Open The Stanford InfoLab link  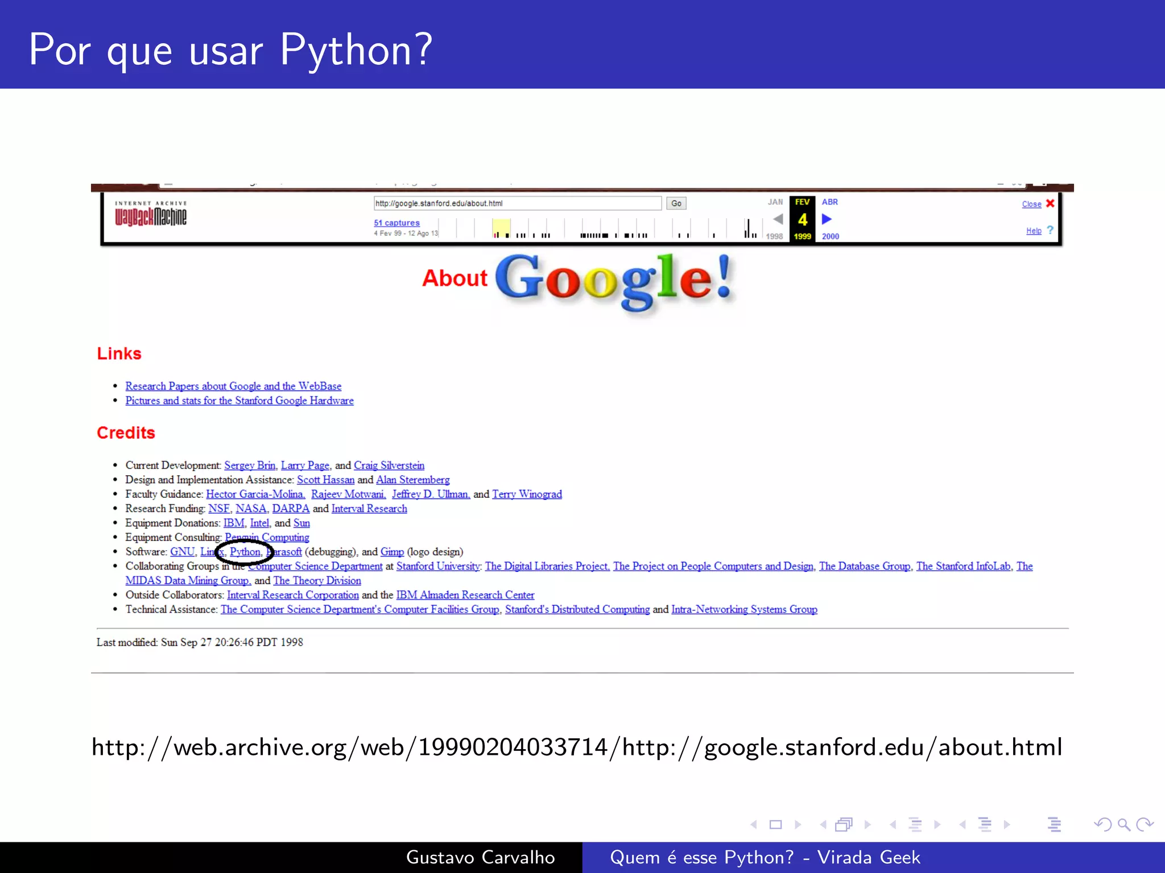pyautogui.click(x=964, y=566)
